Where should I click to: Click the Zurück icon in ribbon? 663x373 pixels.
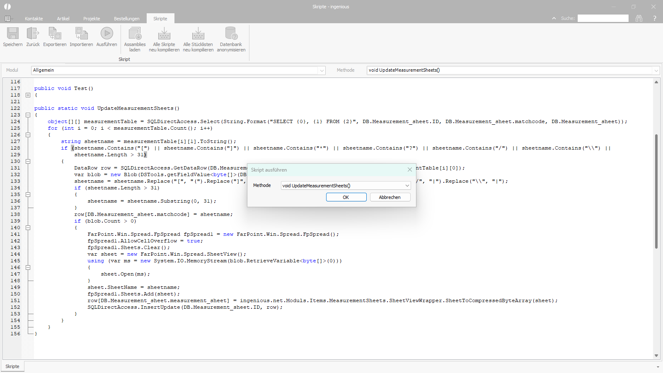pyautogui.click(x=33, y=34)
